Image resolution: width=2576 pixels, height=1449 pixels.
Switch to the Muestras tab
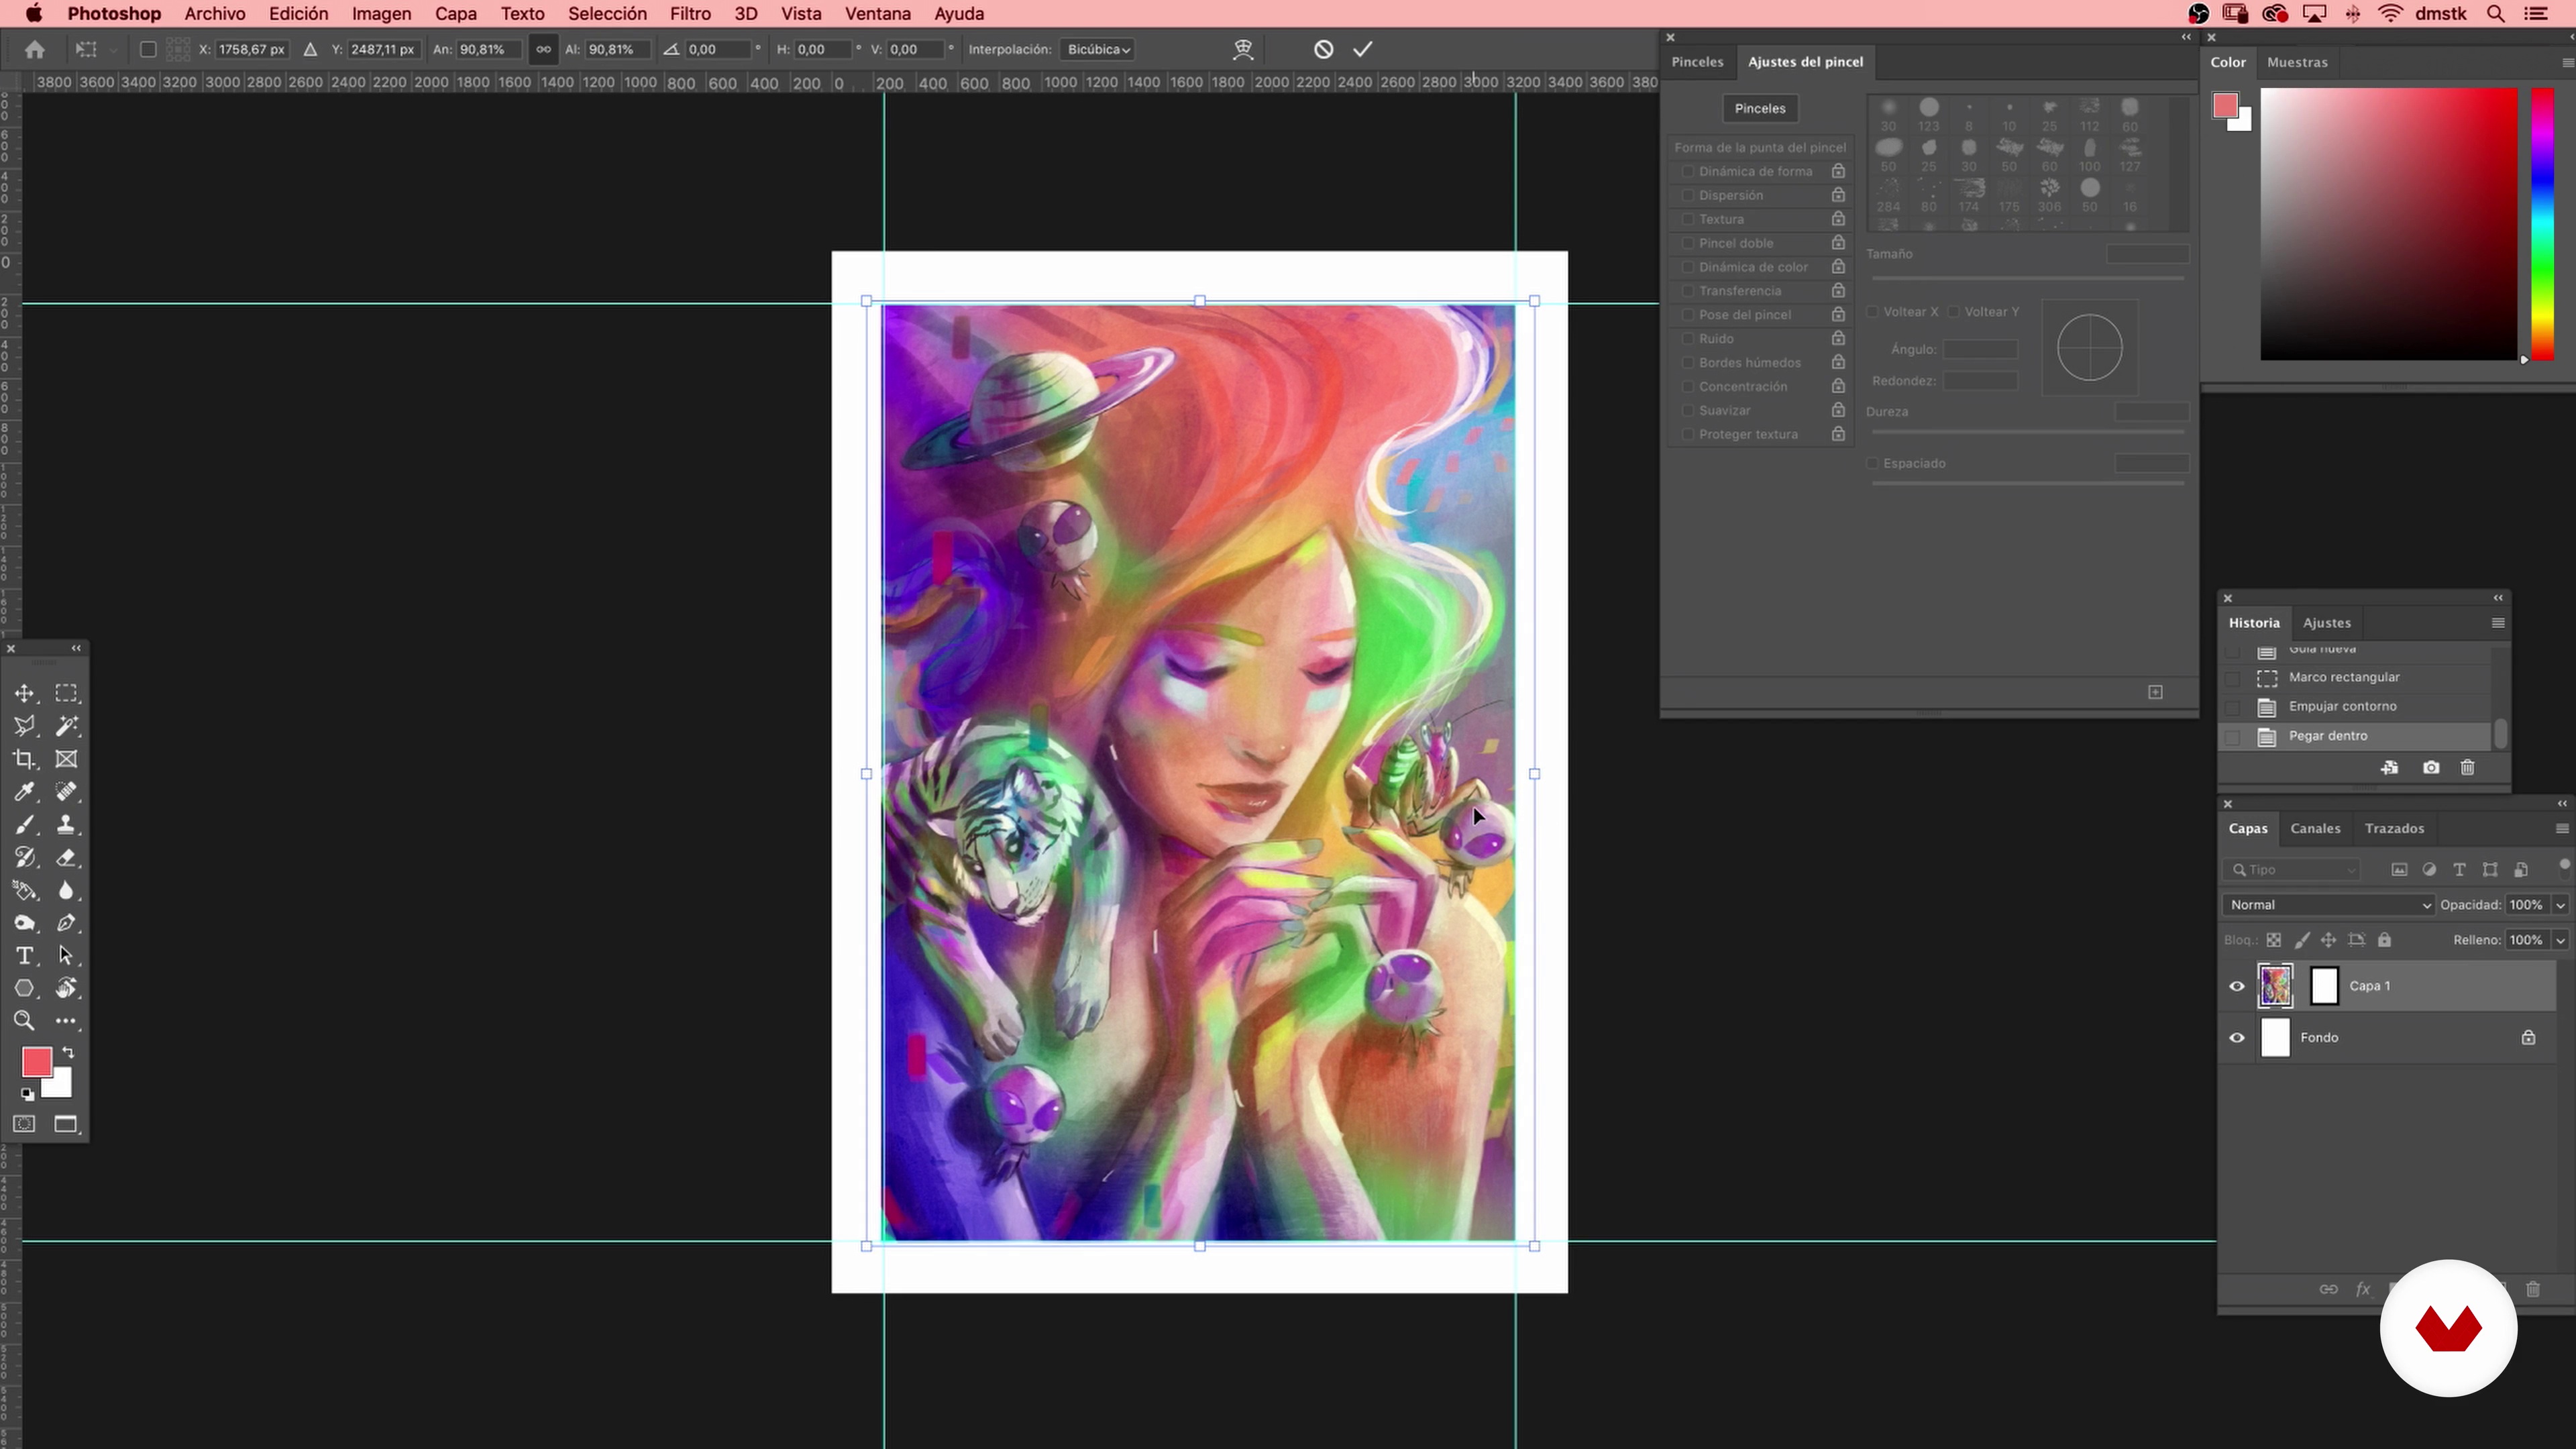pos(2297,62)
